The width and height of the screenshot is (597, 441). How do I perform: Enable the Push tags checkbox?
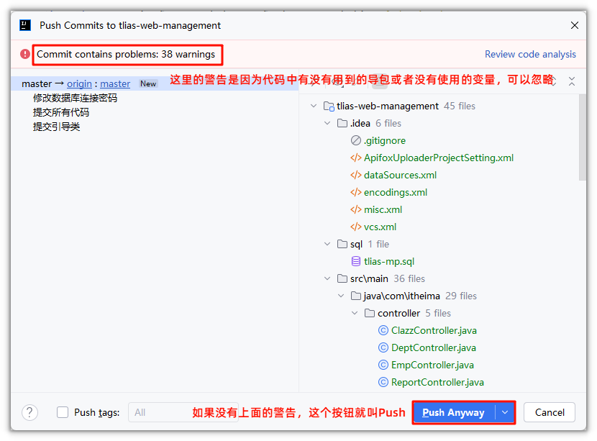63,412
